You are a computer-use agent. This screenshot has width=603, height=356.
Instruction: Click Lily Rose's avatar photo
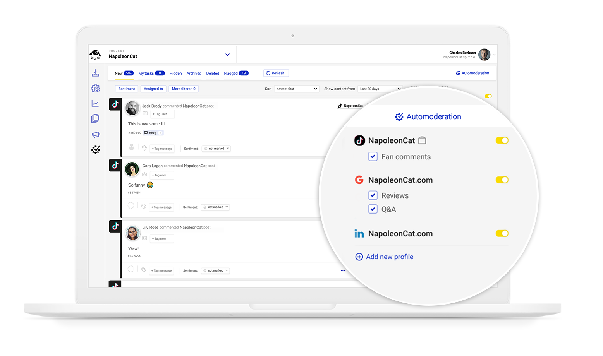click(x=132, y=233)
